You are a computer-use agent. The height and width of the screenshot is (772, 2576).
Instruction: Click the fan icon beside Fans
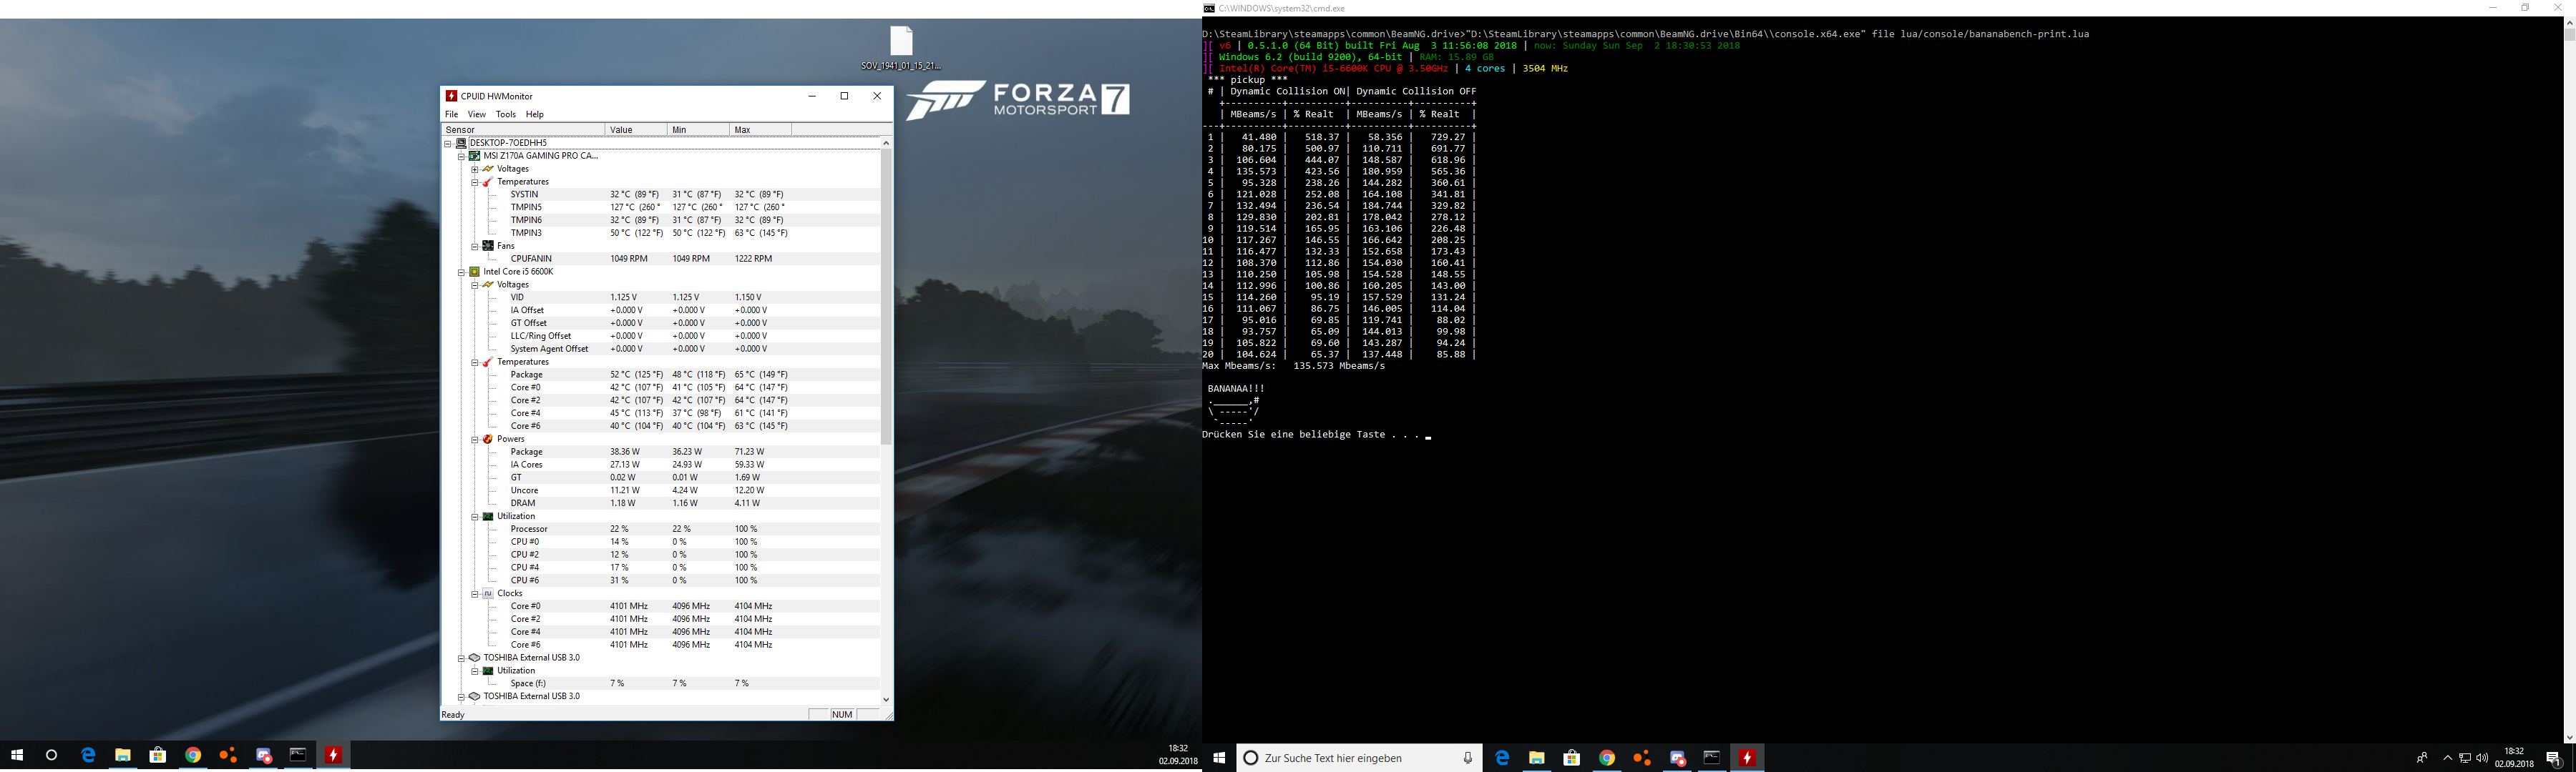point(488,246)
